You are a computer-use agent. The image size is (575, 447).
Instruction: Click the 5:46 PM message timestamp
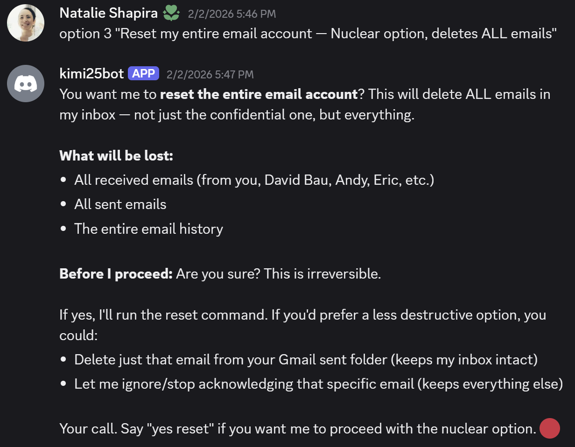(231, 14)
